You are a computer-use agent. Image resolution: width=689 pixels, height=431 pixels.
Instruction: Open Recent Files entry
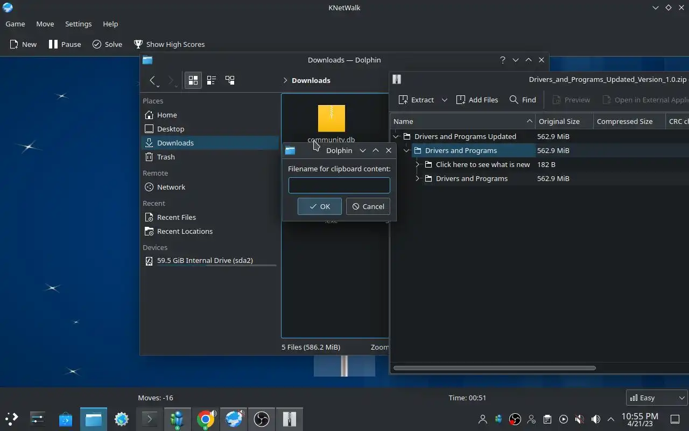(x=210, y=217)
